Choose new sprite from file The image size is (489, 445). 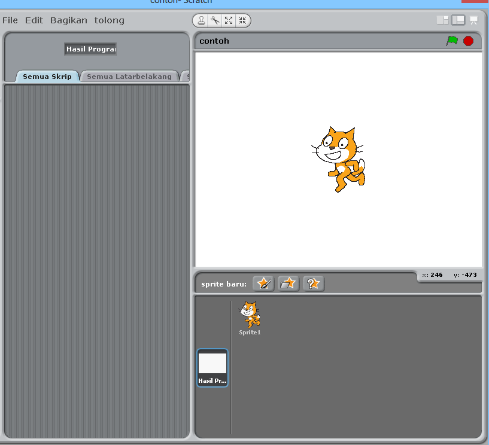288,284
